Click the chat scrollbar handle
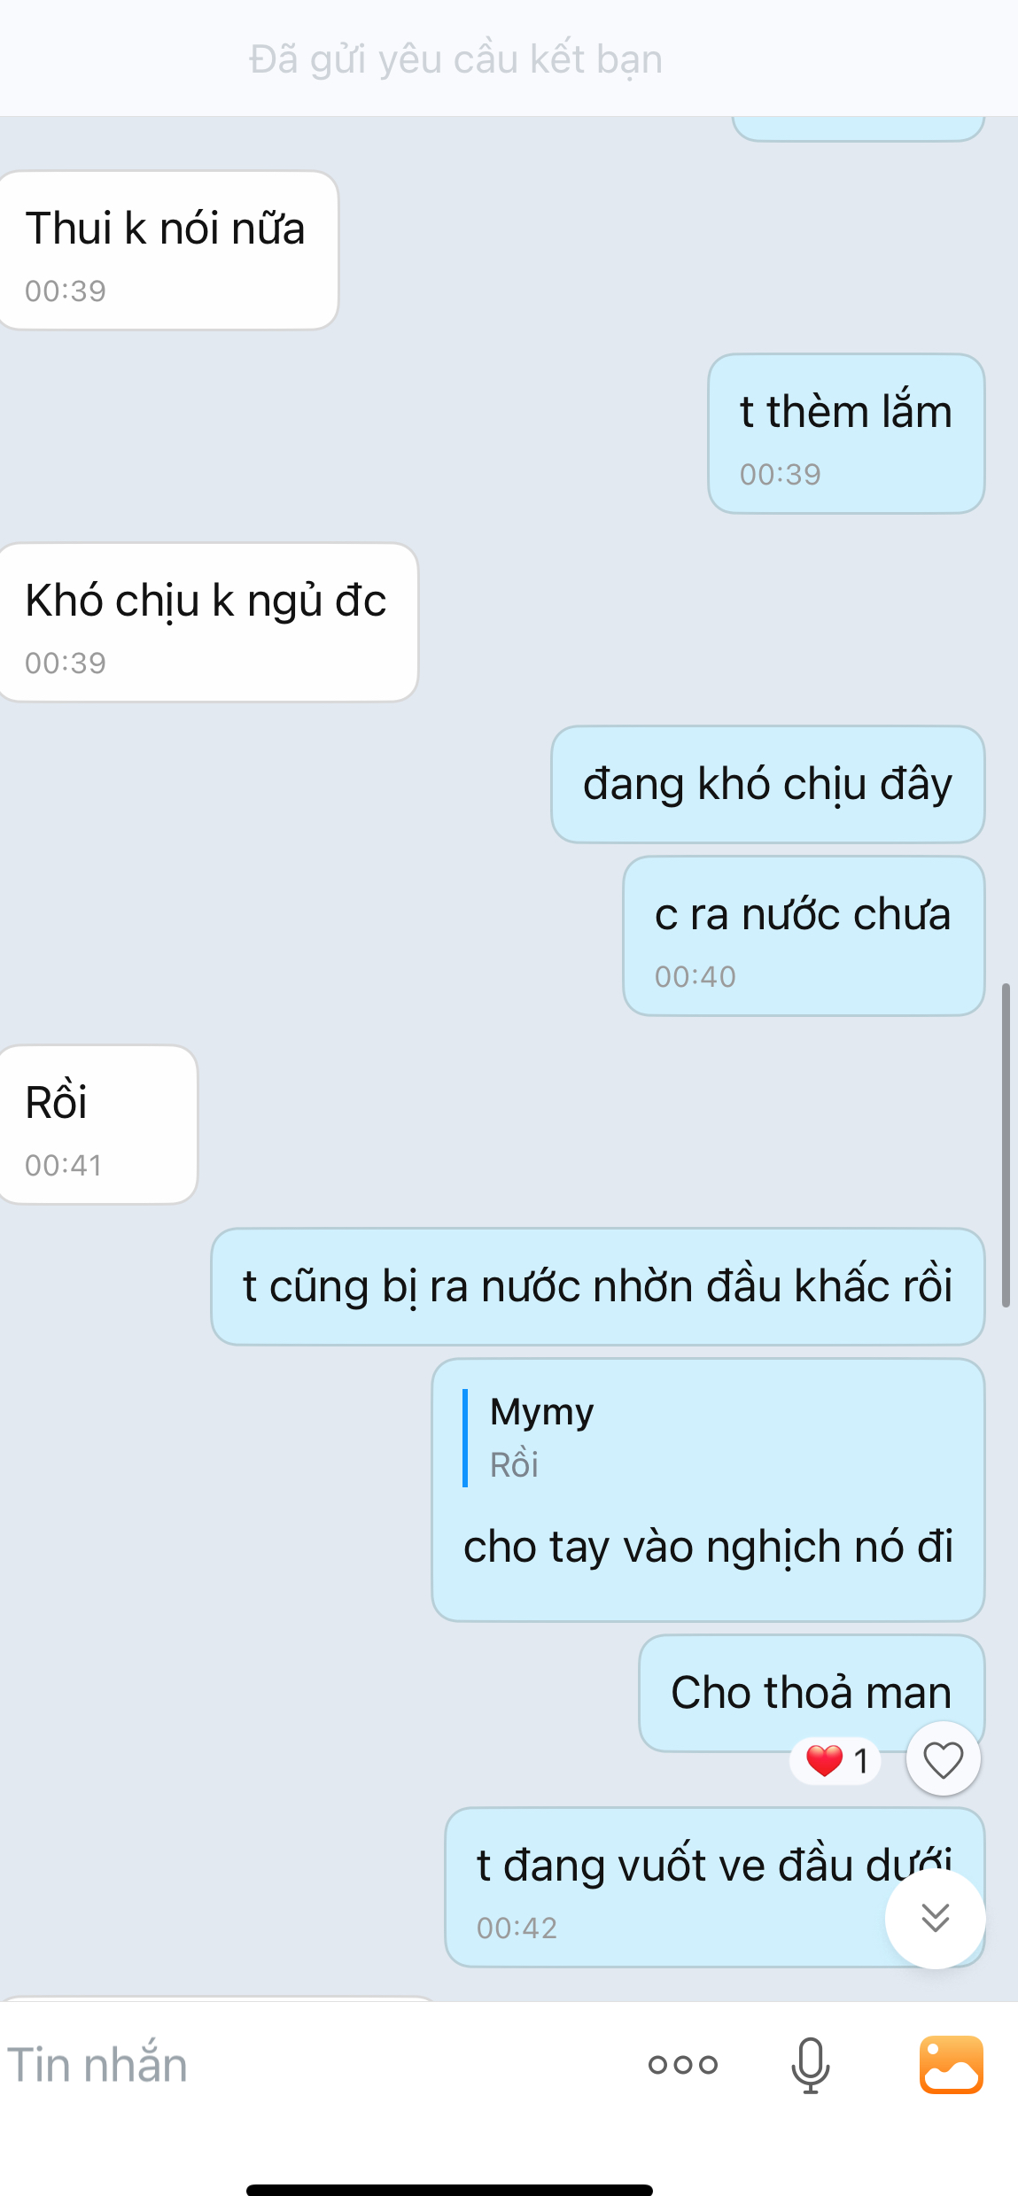Image resolution: width=1018 pixels, height=2196 pixels. (x=1006, y=1145)
